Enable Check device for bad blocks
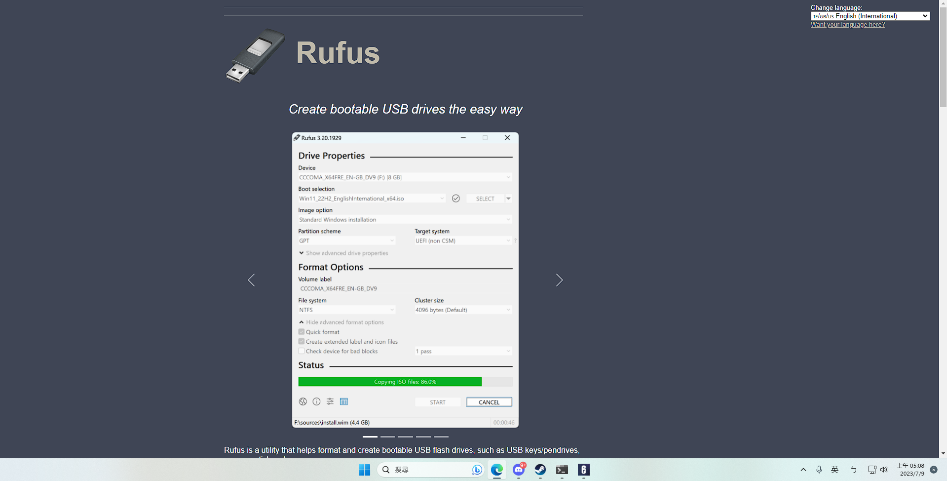This screenshot has height=481, width=947. [x=302, y=351]
